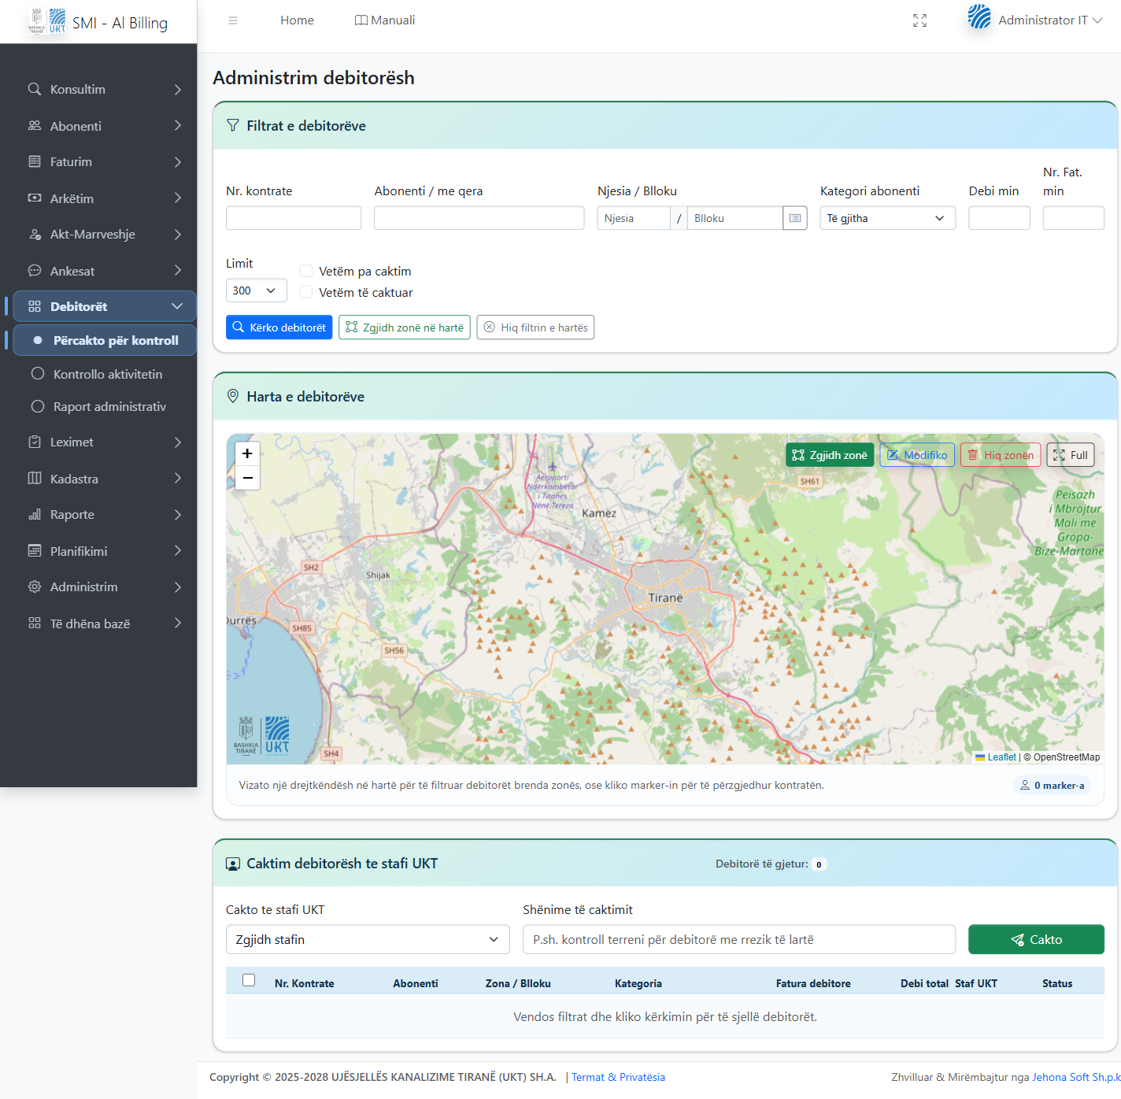Click the fullscreen expand icon in header
This screenshot has width=1121, height=1099.
pos(919,20)
